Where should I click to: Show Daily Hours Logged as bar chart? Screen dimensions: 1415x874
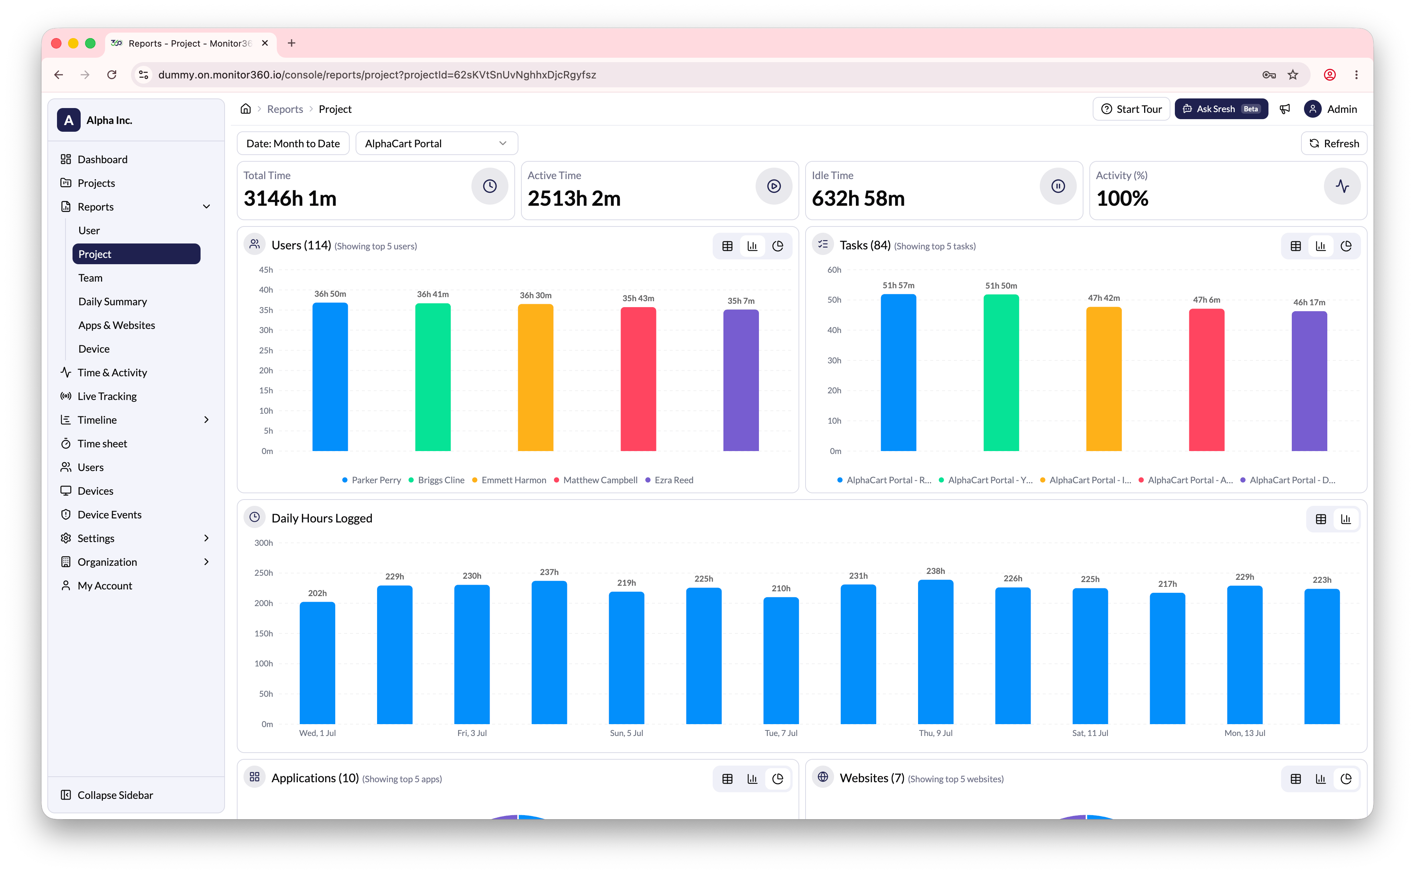[x=1346, y=519]
